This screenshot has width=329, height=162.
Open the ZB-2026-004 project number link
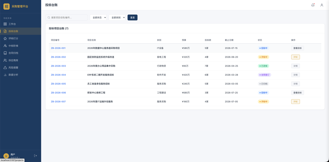point(58,75)
